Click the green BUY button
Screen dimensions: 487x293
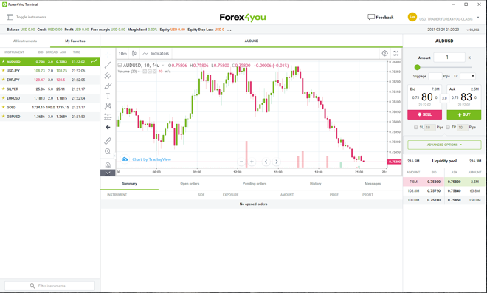pyautogui.click(x=464, y=114)
